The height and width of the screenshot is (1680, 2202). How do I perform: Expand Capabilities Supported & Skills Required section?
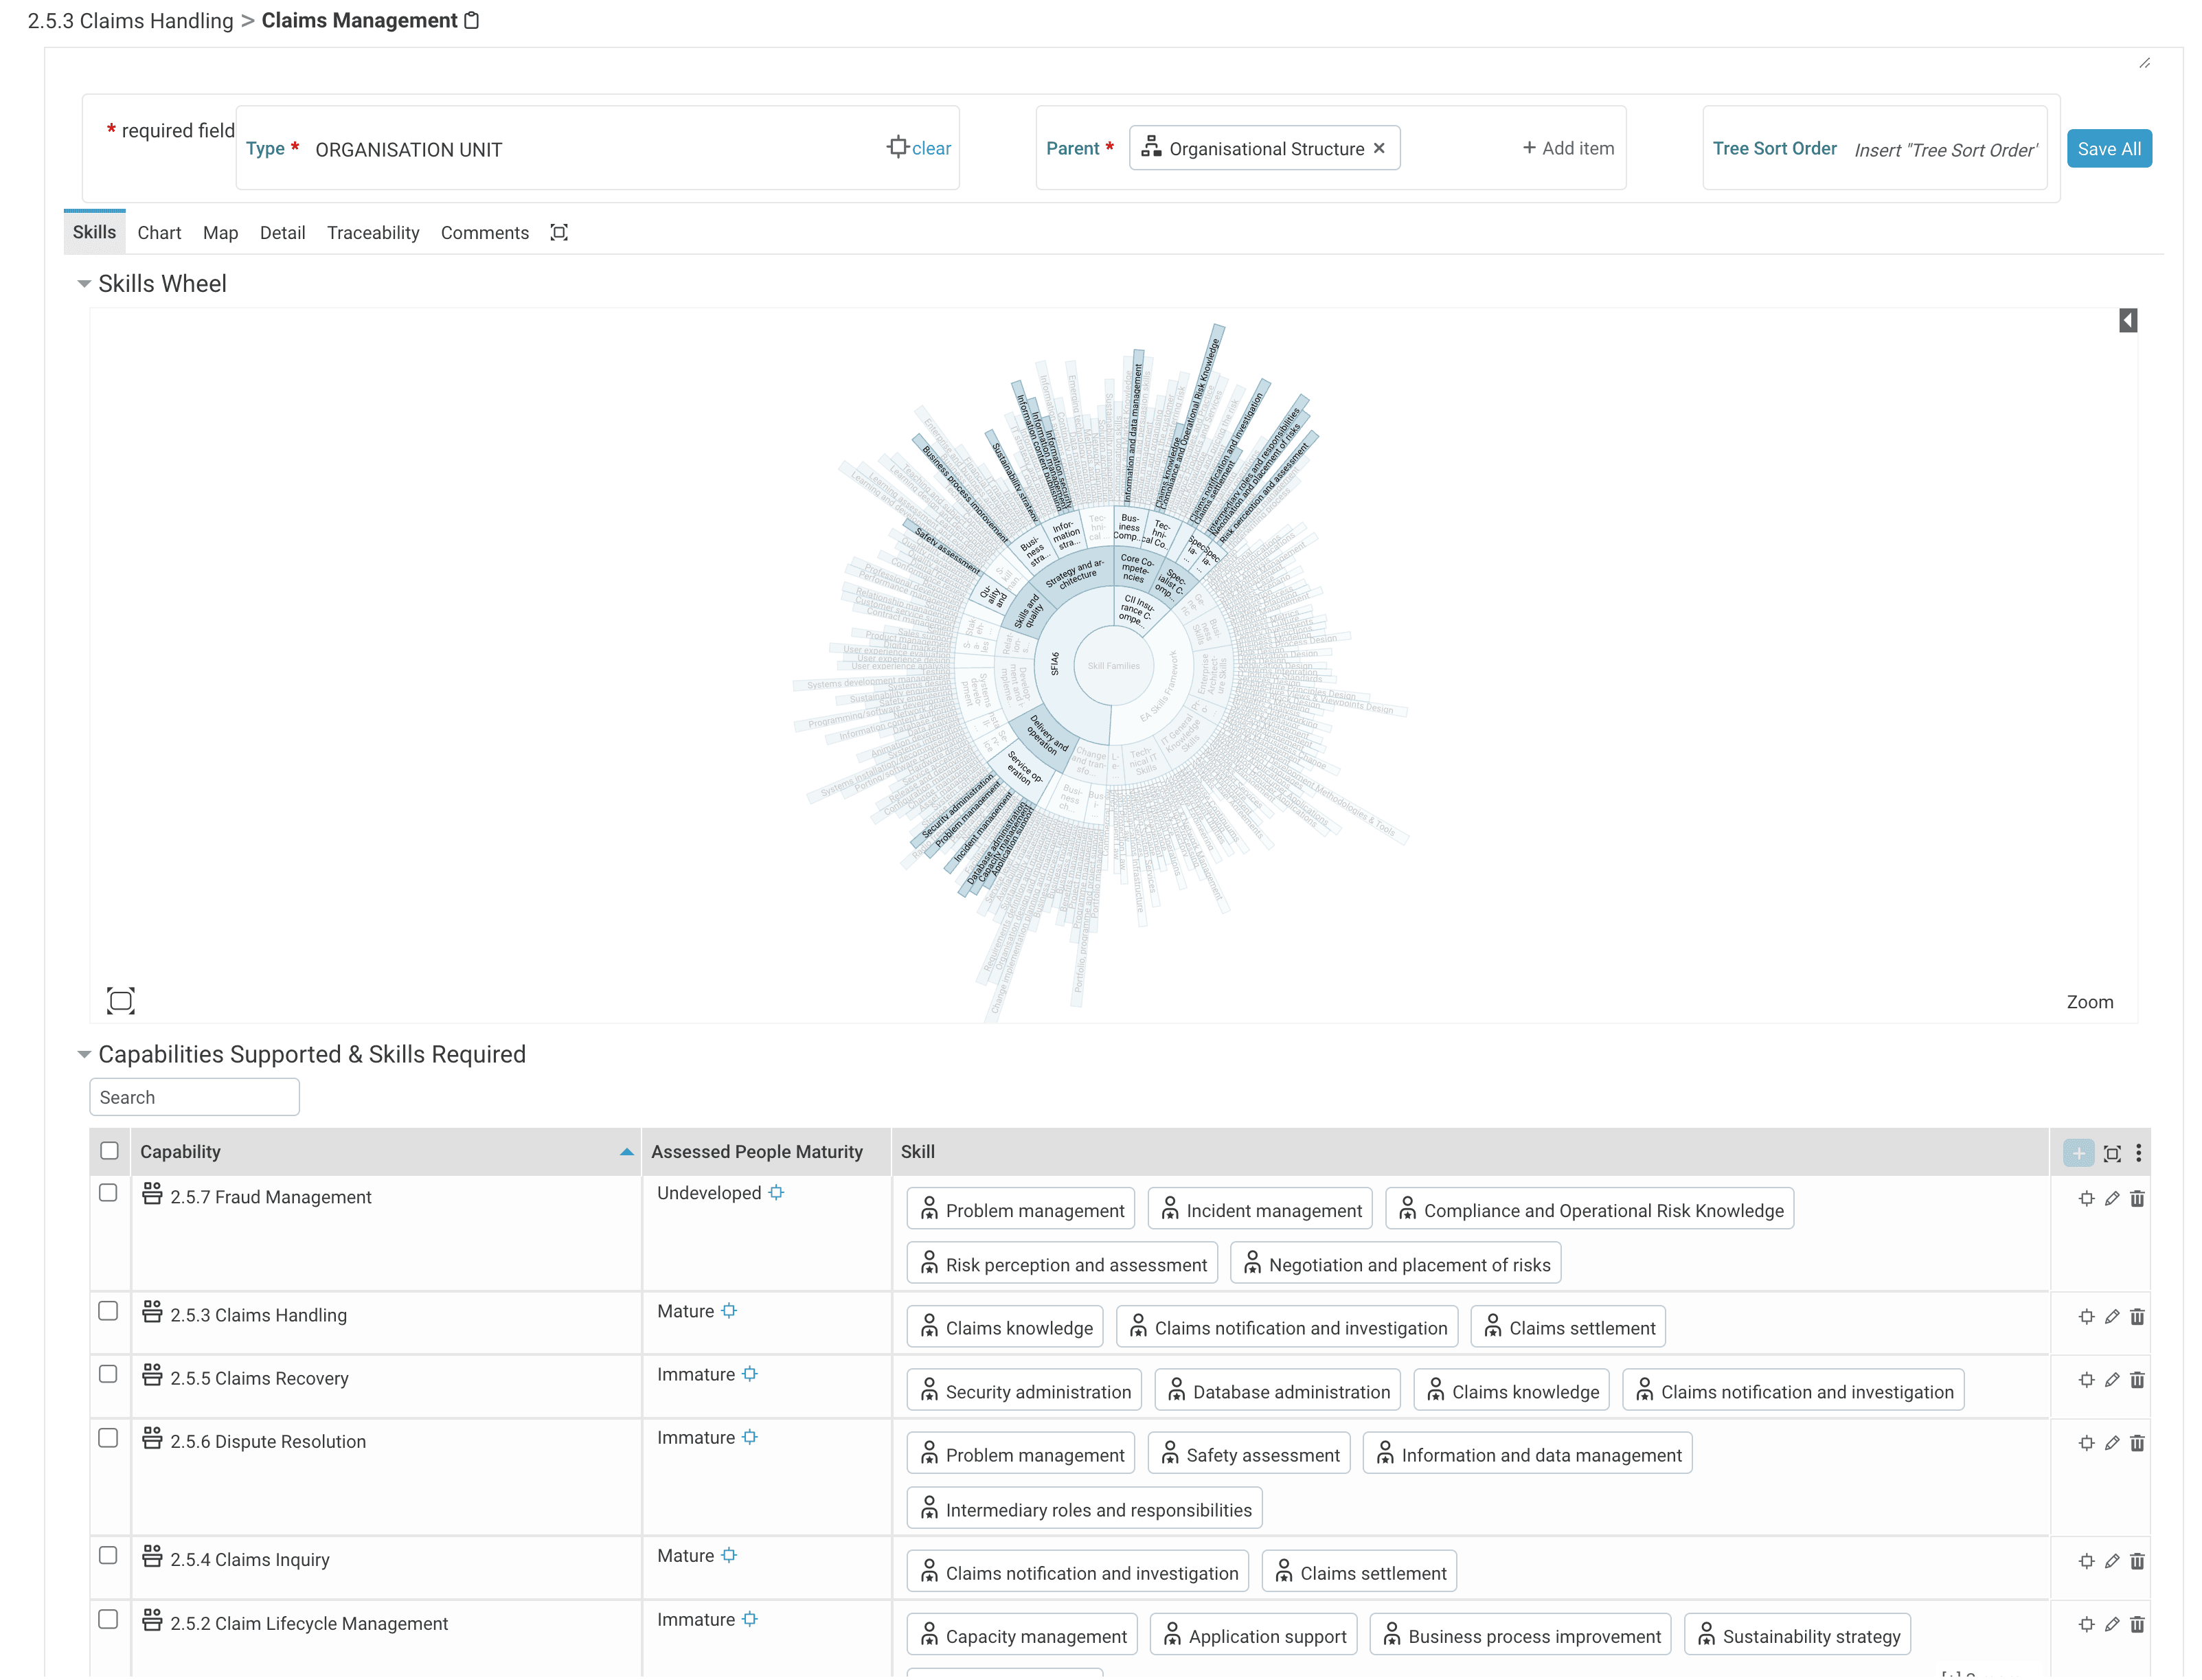click(x=83, y=1054)
